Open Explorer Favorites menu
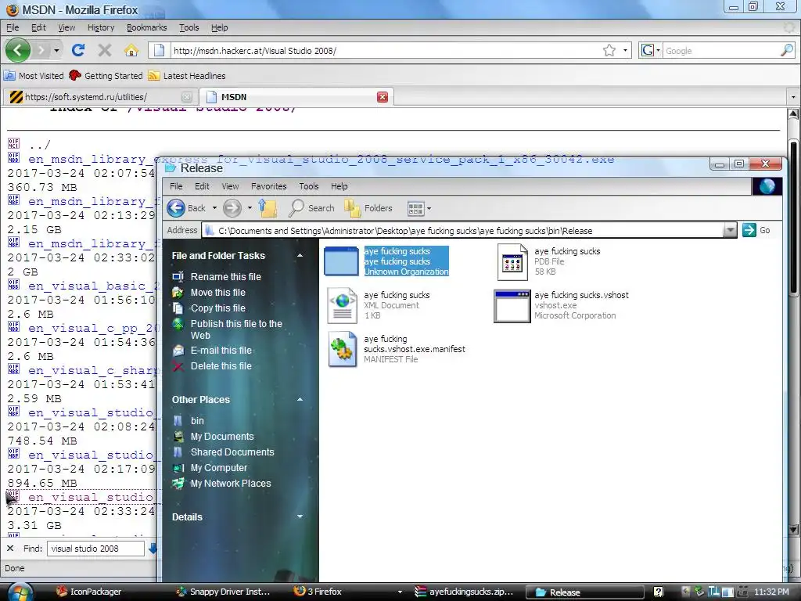Viewport: 801px width, 601px height. (x=269, y=186)
